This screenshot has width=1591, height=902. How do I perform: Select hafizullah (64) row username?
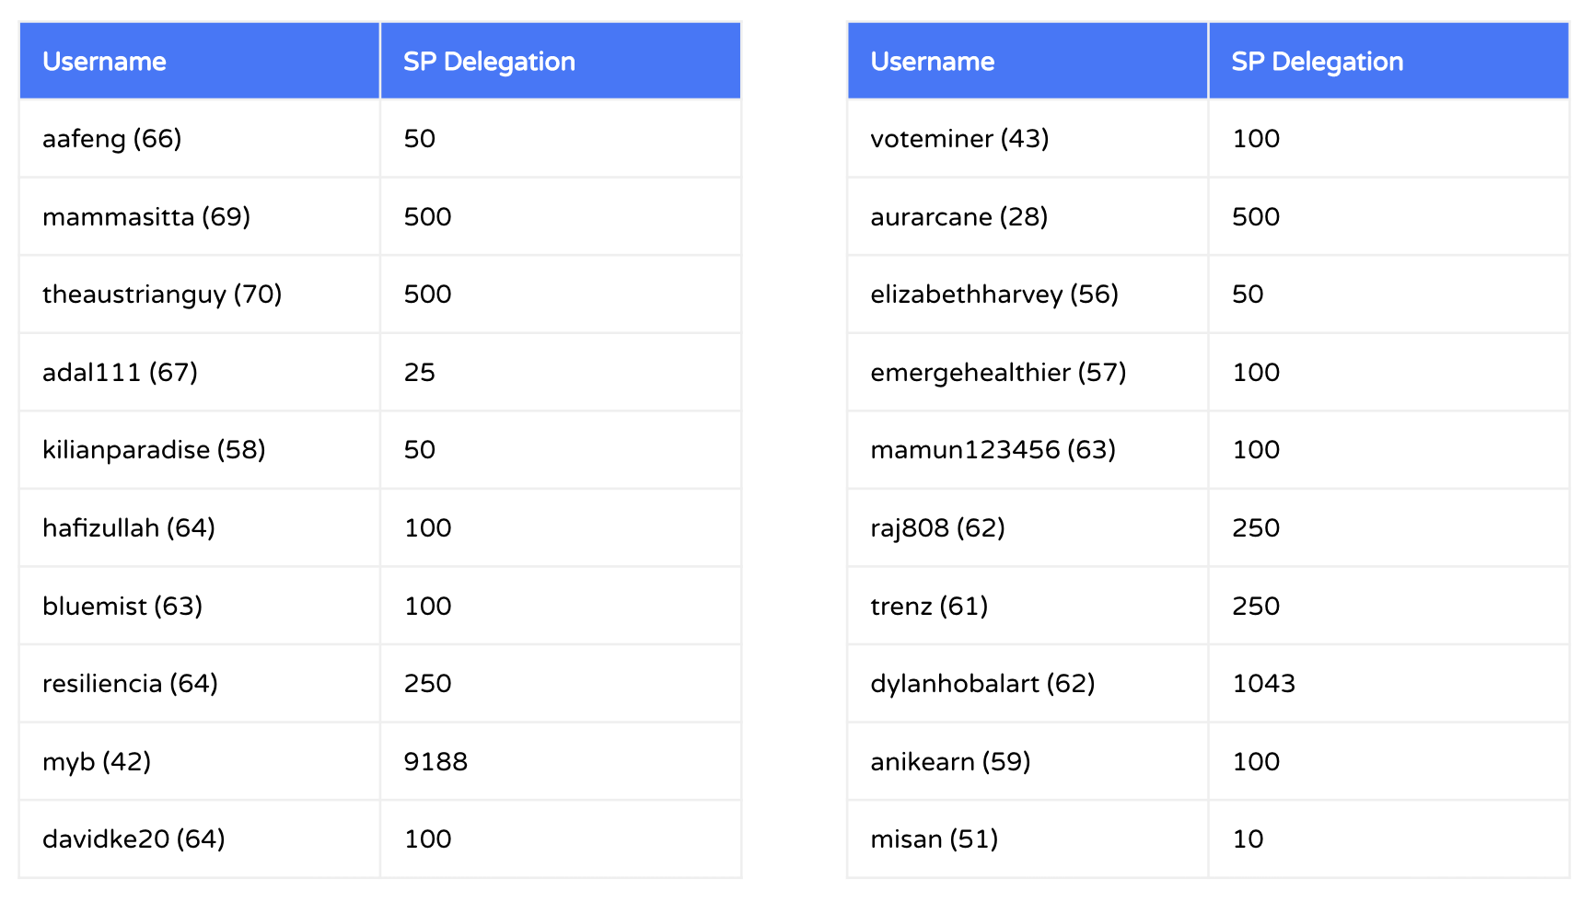[x=129, y=528]
